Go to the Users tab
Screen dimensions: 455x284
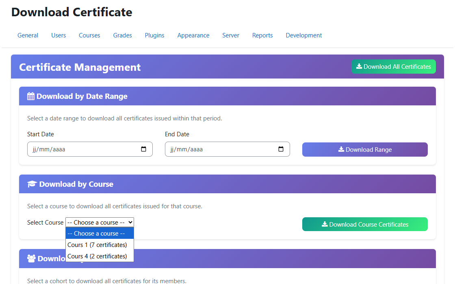58,35
